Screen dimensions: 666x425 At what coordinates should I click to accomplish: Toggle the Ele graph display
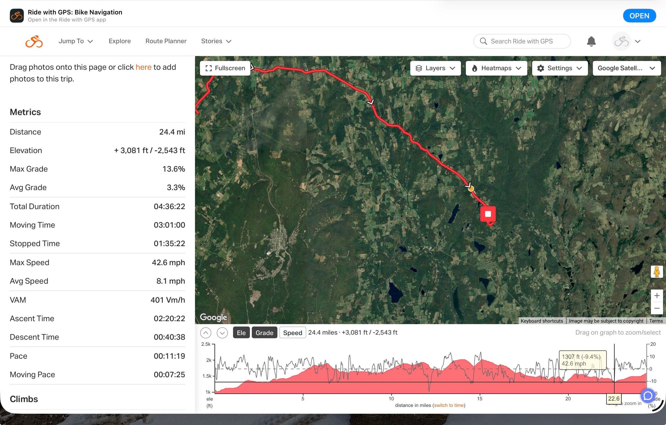pyautogui.click(x=241, y=333)
